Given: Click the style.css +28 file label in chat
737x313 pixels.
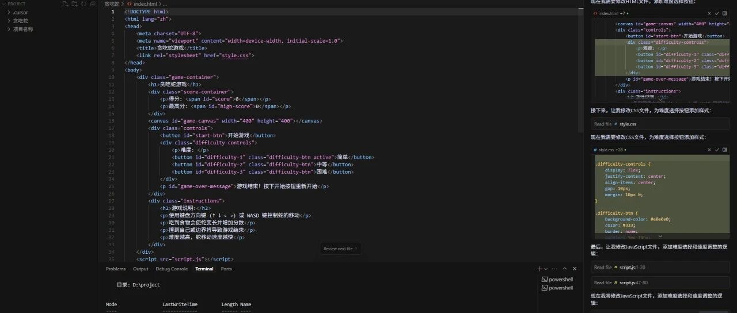Looking at the screenshot, I should click(610, 150).
